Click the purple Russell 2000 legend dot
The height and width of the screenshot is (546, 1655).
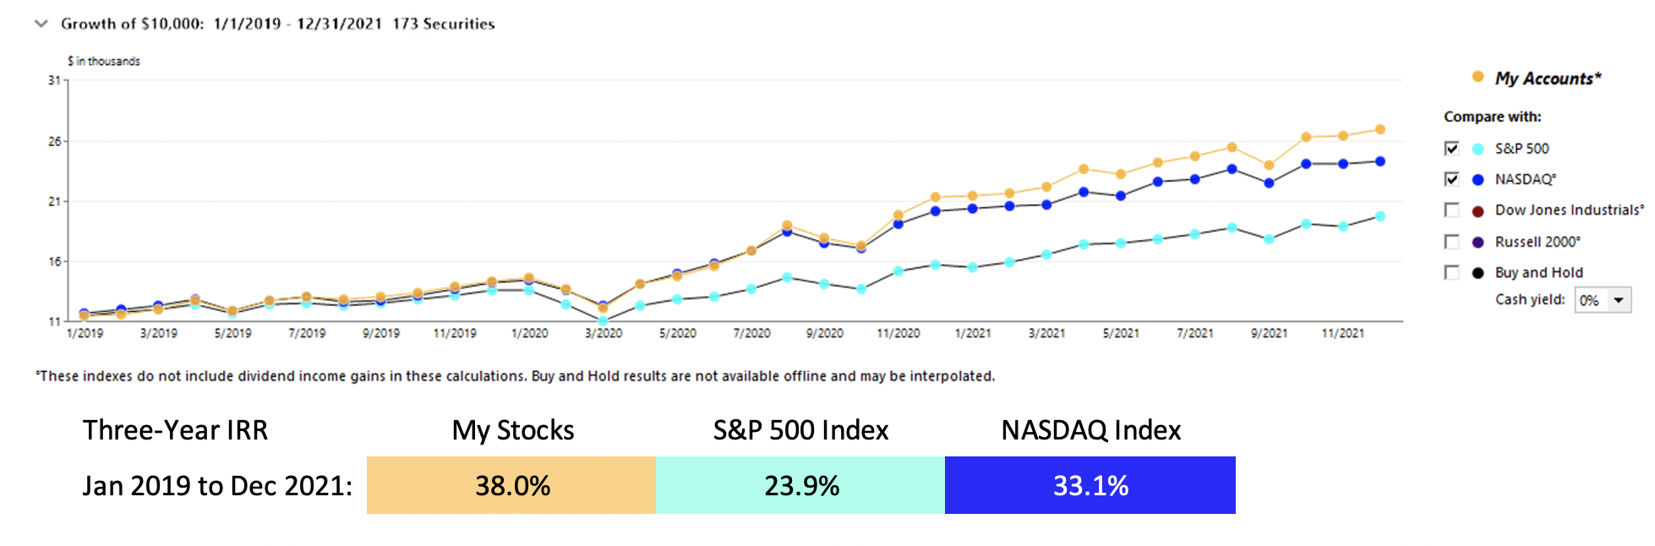(x=1477, y=242)
